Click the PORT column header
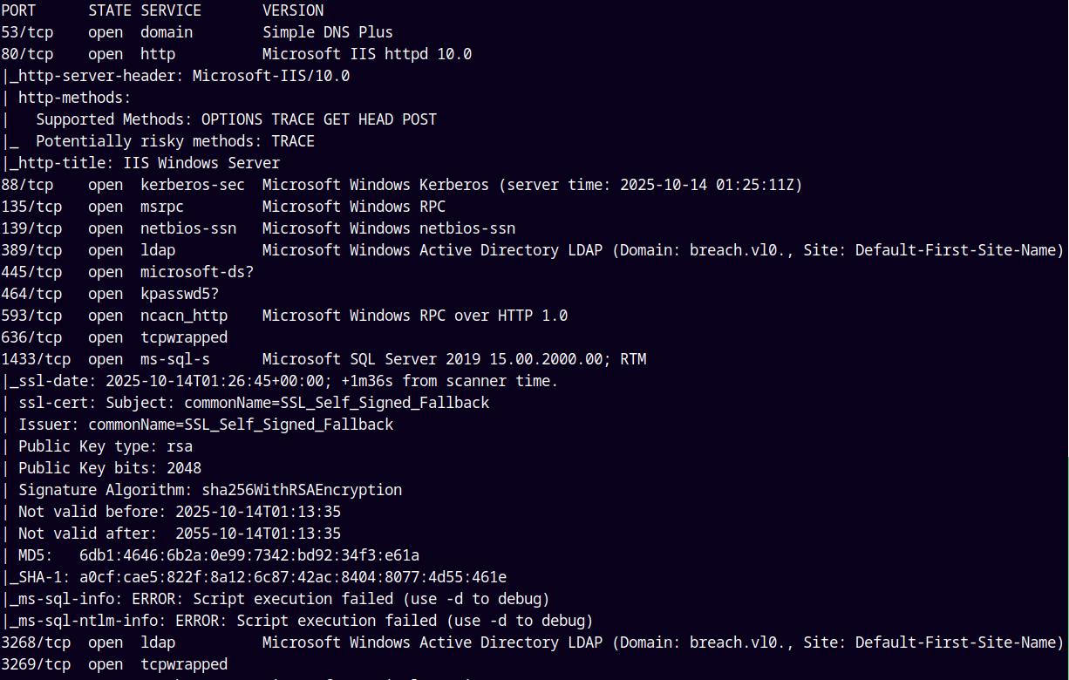Viewport: 1069px width, 680px height. pos(18,10)
